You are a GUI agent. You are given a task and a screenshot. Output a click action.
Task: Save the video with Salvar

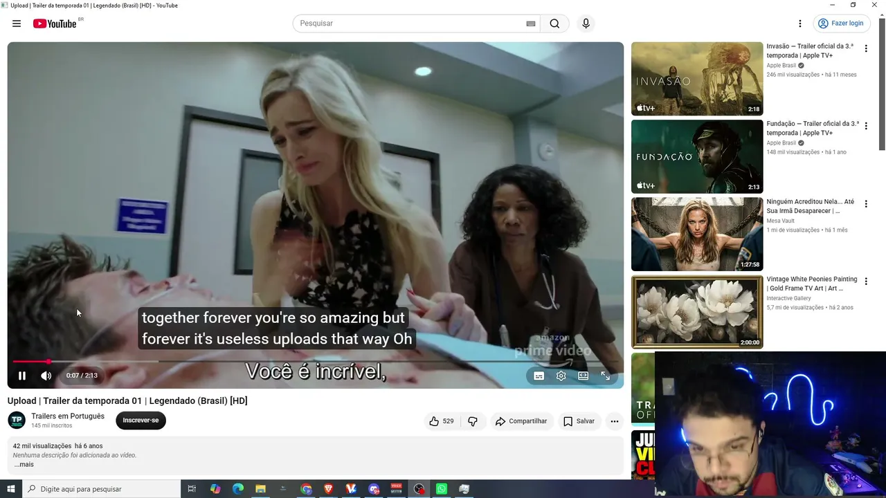[x=579, y=421]
